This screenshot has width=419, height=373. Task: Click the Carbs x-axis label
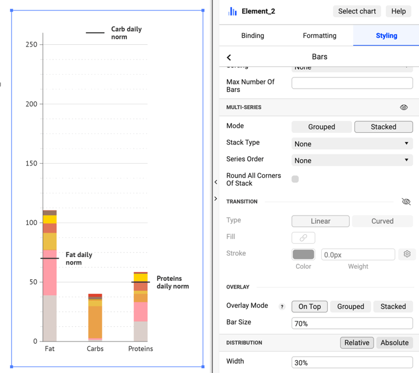(x=95, y=349)
